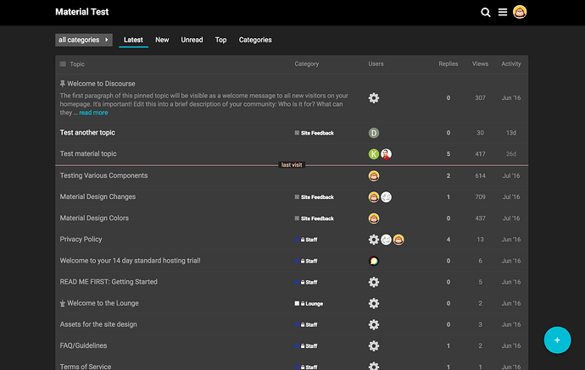585x370 pixels.
Task: Open the Categories tab
Action: [x=255, y=40]
